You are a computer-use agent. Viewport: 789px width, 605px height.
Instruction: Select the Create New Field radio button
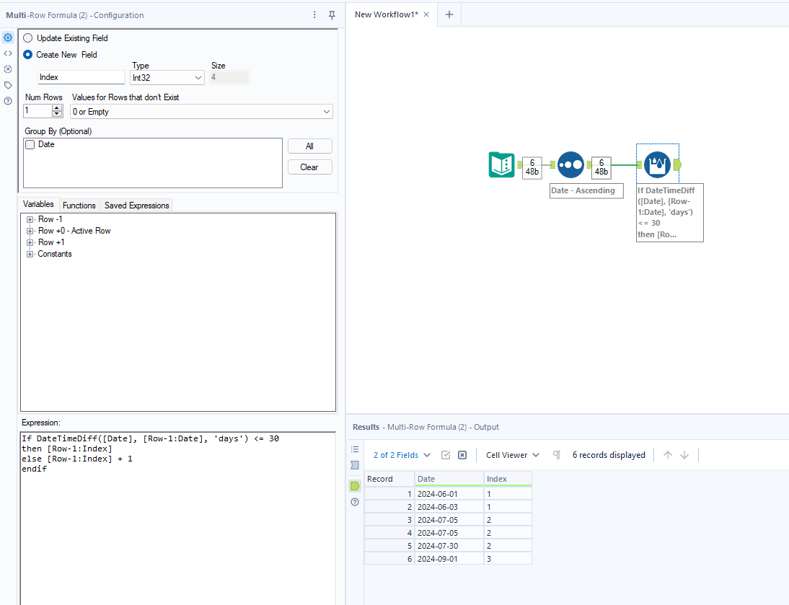(x=28, y=55)
